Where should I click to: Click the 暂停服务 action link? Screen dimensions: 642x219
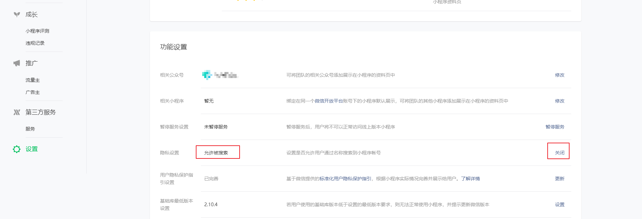(x=555, y=127)
